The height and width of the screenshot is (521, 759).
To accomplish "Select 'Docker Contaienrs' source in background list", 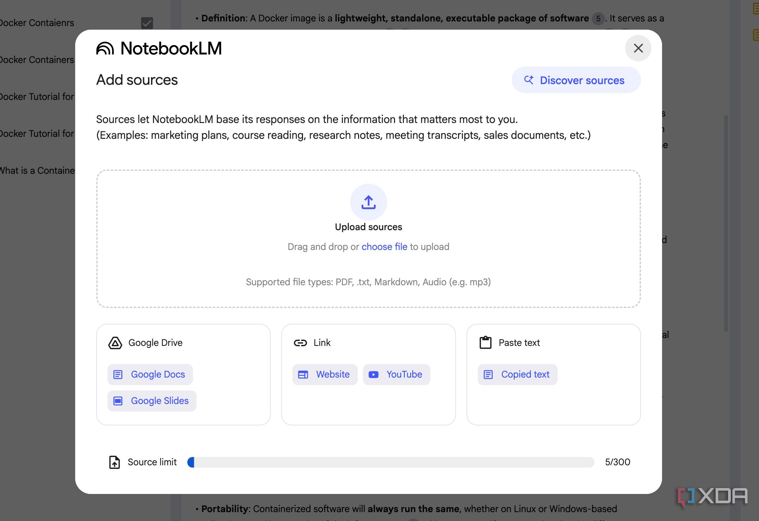I will [x=37, y=23].
